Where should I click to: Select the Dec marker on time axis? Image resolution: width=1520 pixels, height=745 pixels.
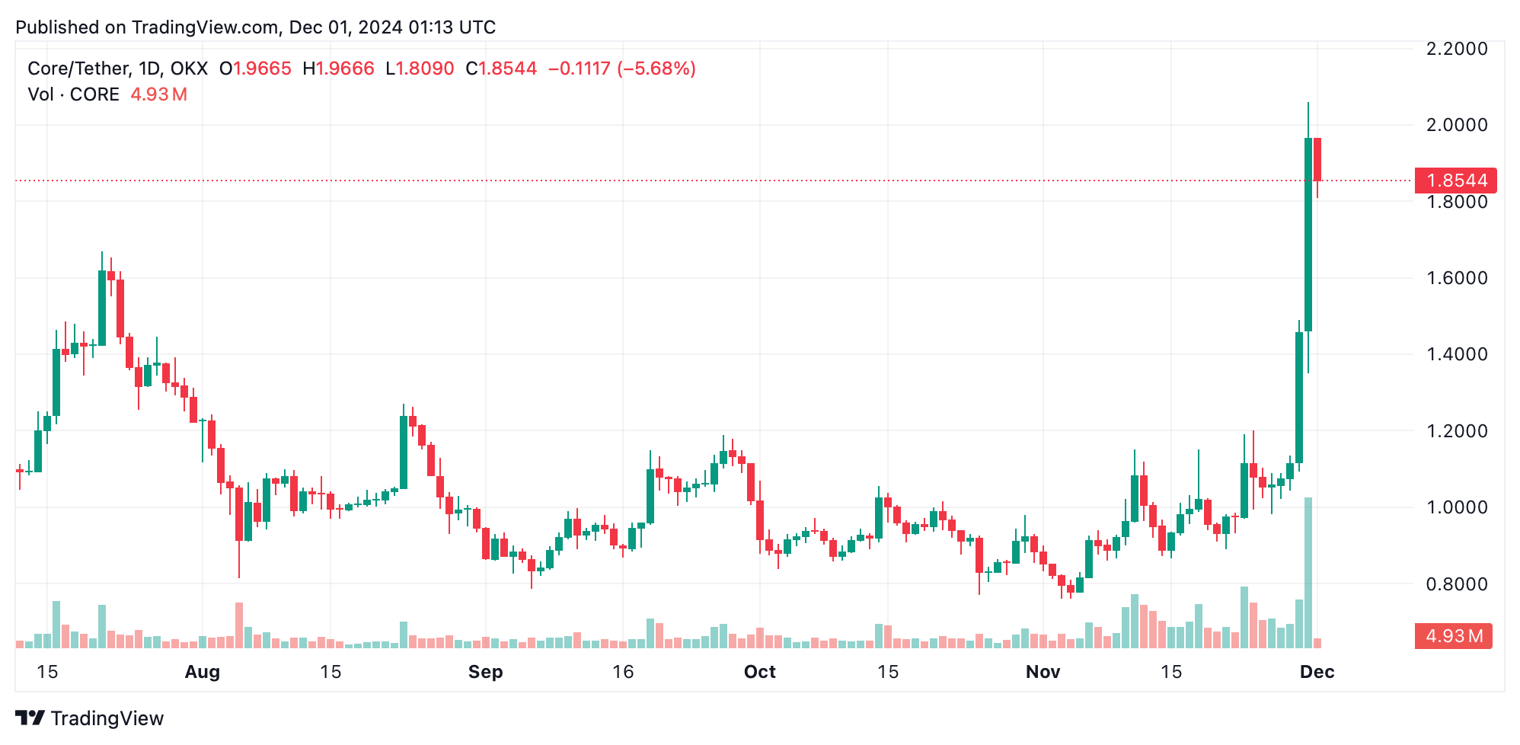(1317, 672)
